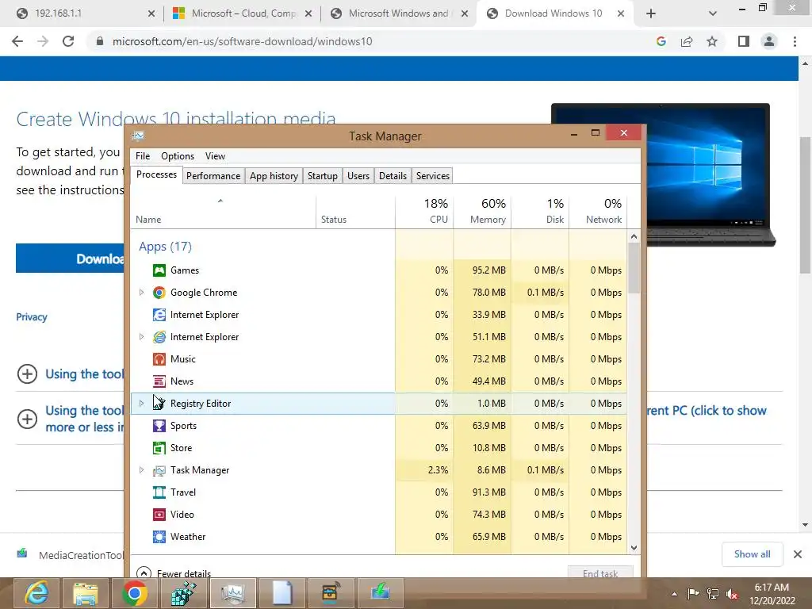Screen dimensions: 812x609
Task: Expand the second Internet Explorer entry
Action: [x=141, y=337]
